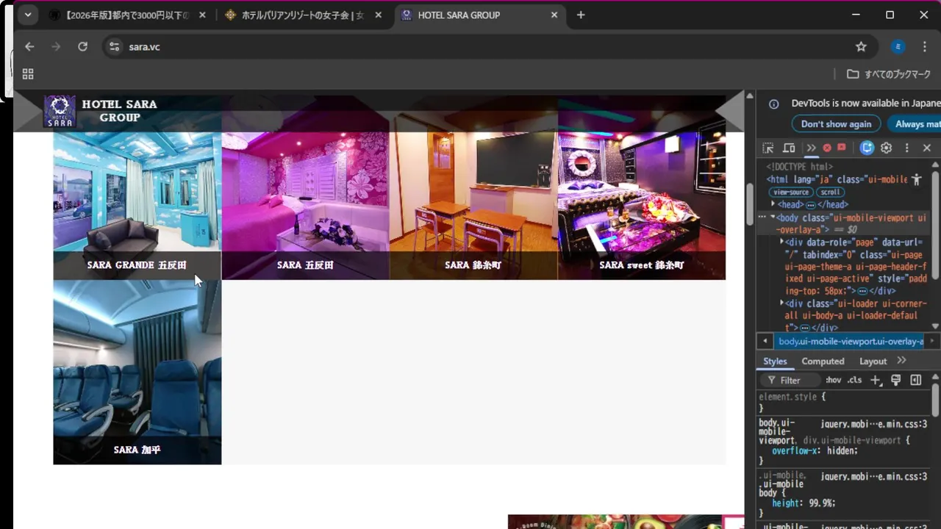Show more DevTools panels via double chevron
The image size is (941, 529).
click(811, 148)
